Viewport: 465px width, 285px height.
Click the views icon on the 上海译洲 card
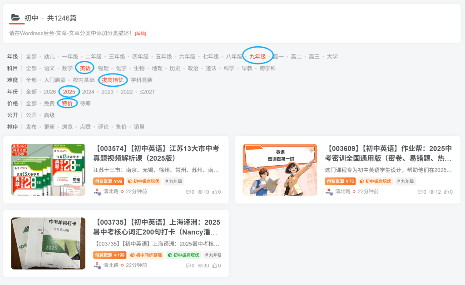pyautogui.click(x=200, y=265)
